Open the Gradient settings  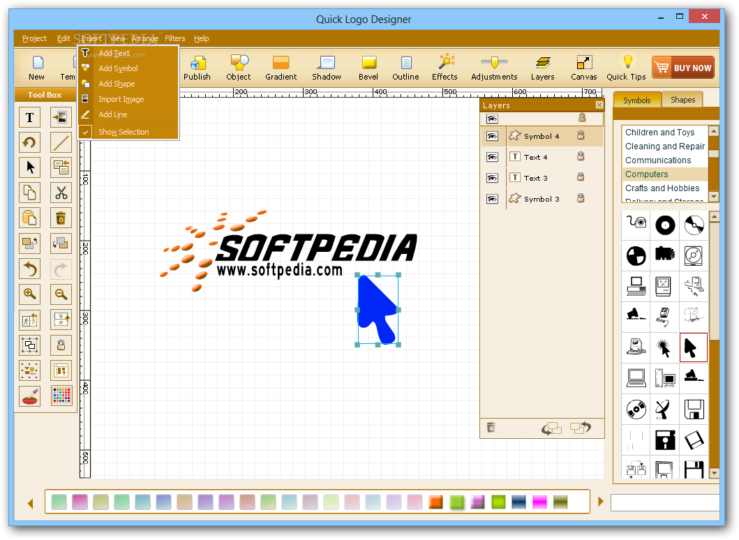click(281, 68)
